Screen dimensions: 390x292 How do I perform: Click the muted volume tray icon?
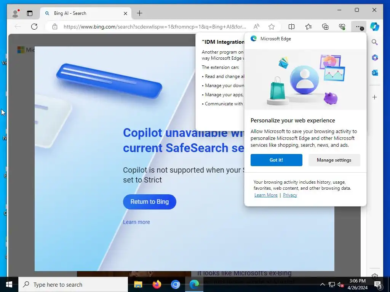tap(340, 284)
